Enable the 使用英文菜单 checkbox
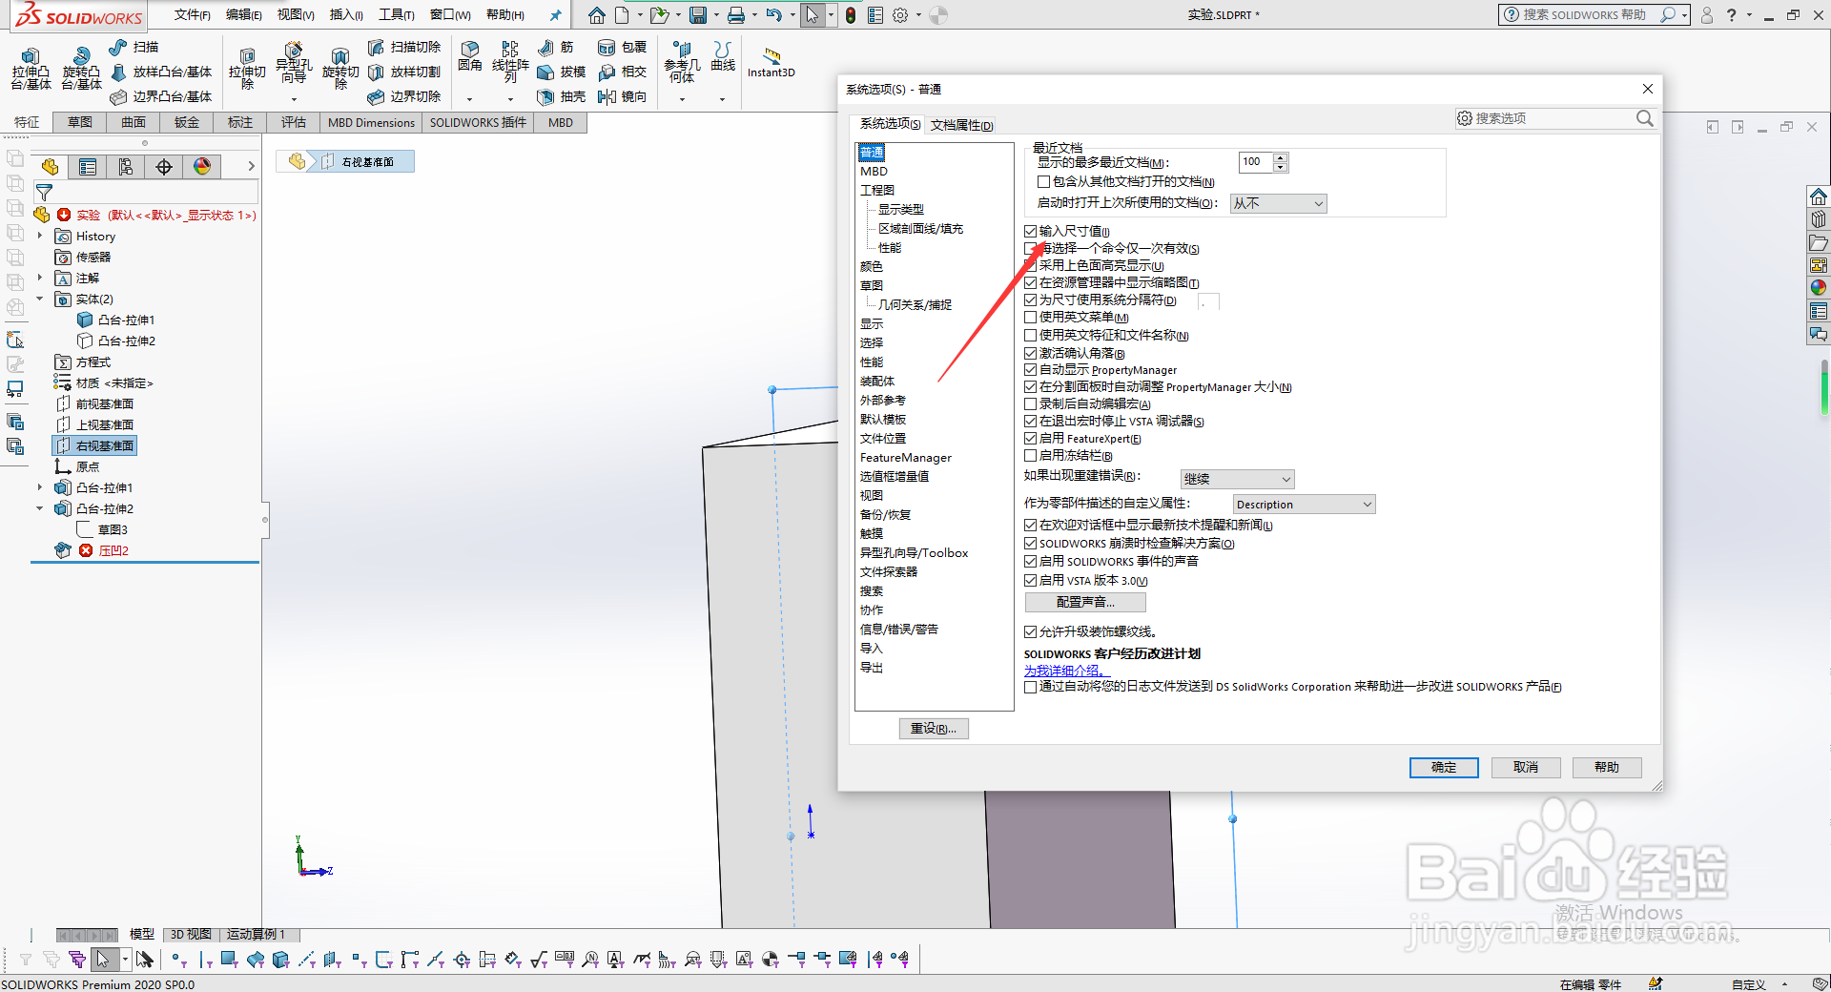The width and height of the screenshot is (1831, 992). pos(1031,317)
